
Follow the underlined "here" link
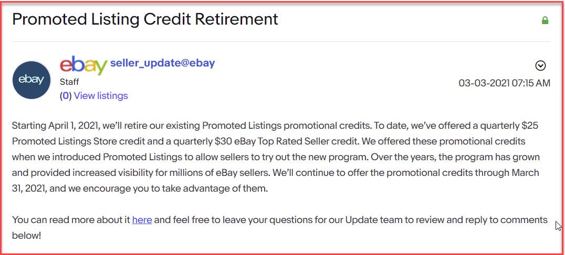coord(142,220)
